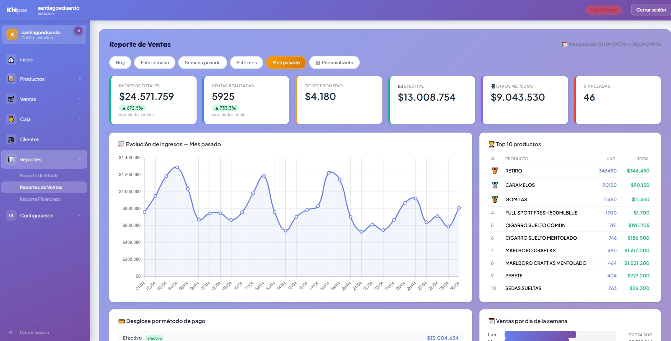Click the Productos box icon

pos(11,79)
